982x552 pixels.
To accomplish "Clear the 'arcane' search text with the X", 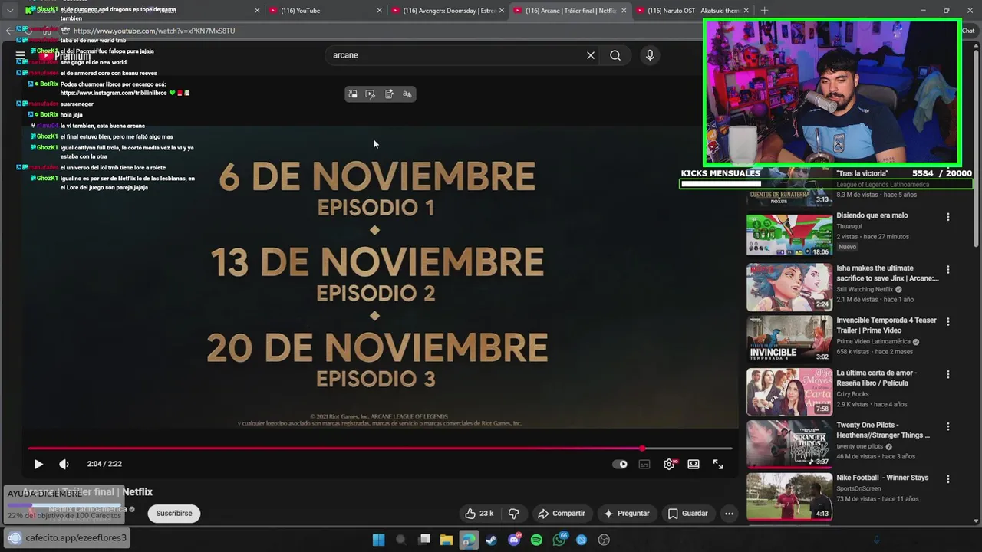I will pos(591,55).
